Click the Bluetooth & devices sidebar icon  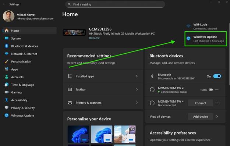point(7,46)
